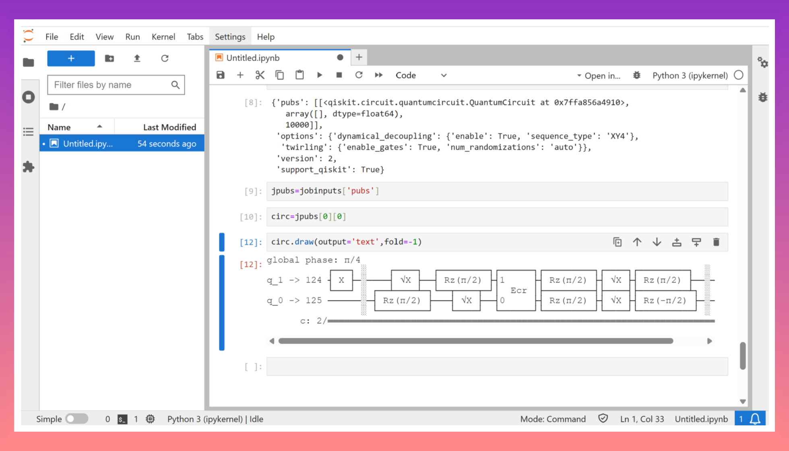Image resolution: width=789 pixels, height=451 pixels.
Task: Delete the circ.draw cell with the trash icon
Action: (x=716, y=242)
